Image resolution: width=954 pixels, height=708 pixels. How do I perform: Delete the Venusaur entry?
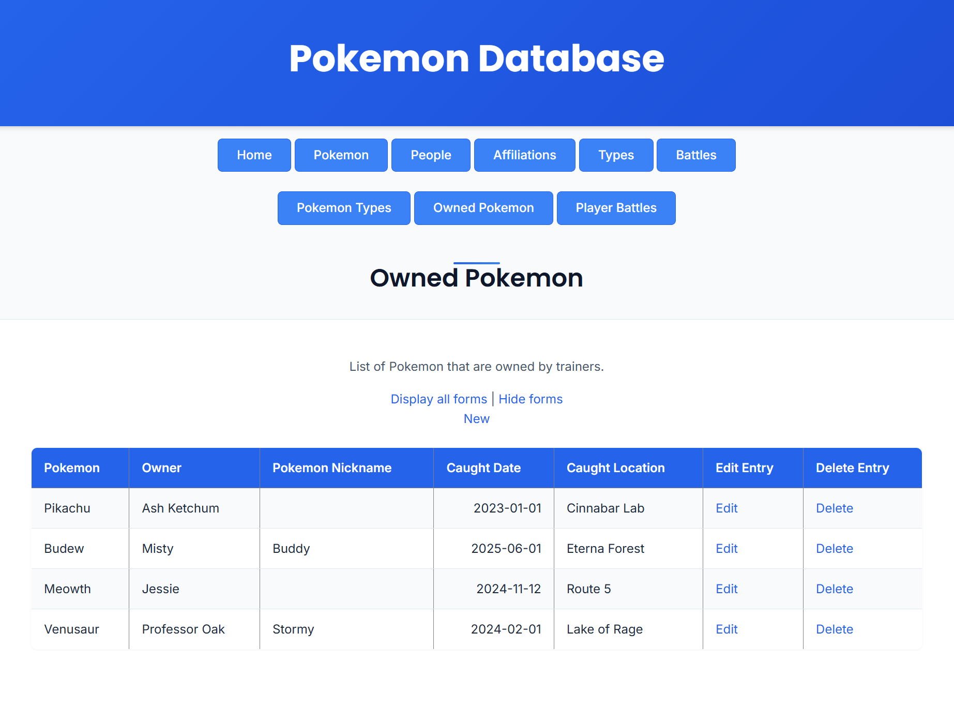[834, 629]
